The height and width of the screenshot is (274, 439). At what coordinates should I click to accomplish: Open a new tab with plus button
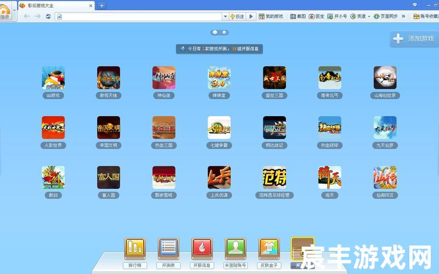click(102, 5)
